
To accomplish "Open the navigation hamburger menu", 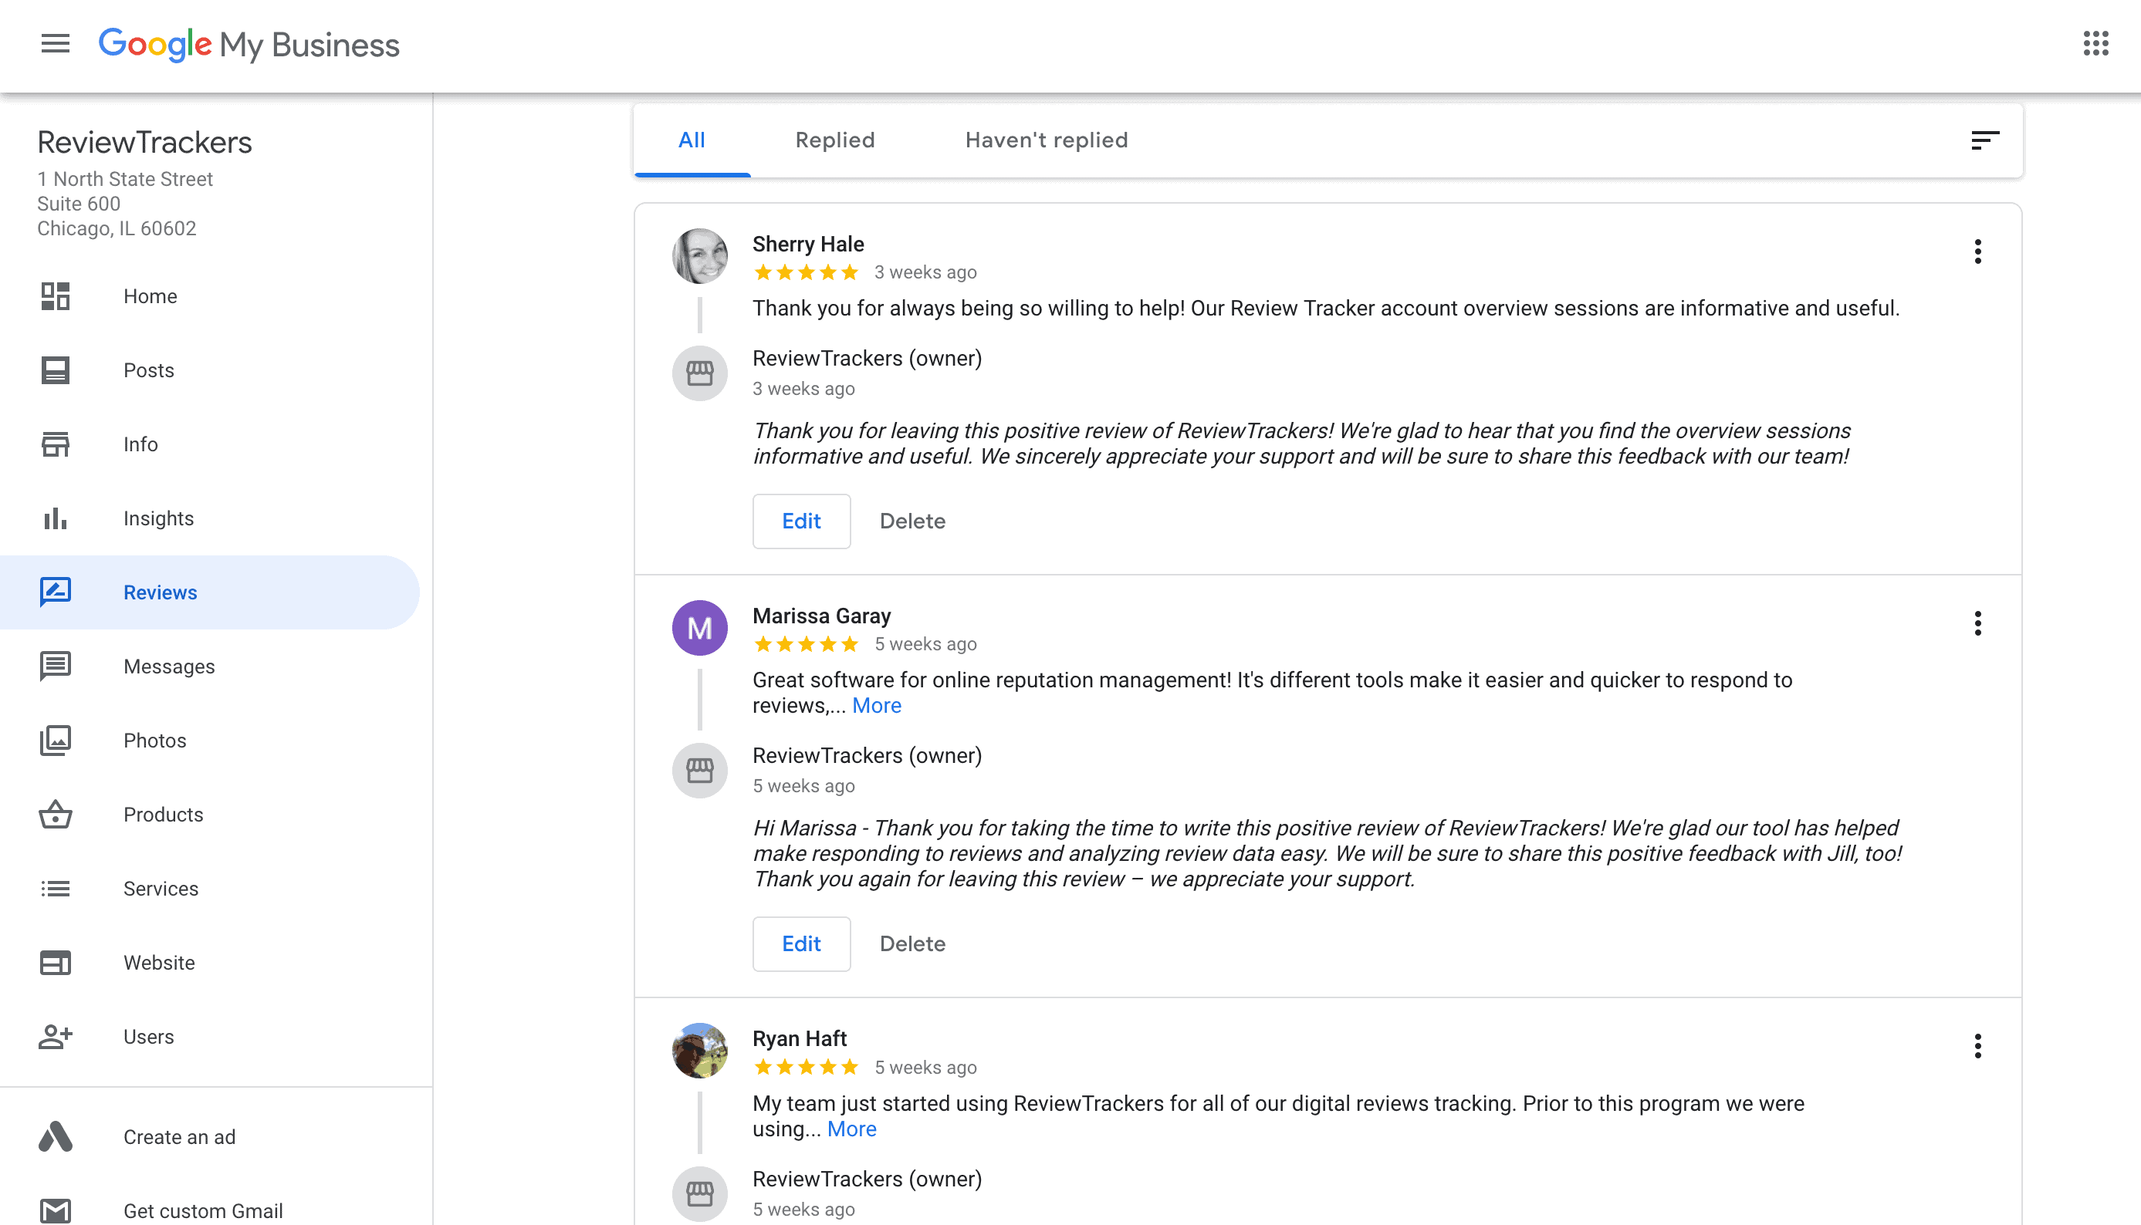I will [55, 44].
